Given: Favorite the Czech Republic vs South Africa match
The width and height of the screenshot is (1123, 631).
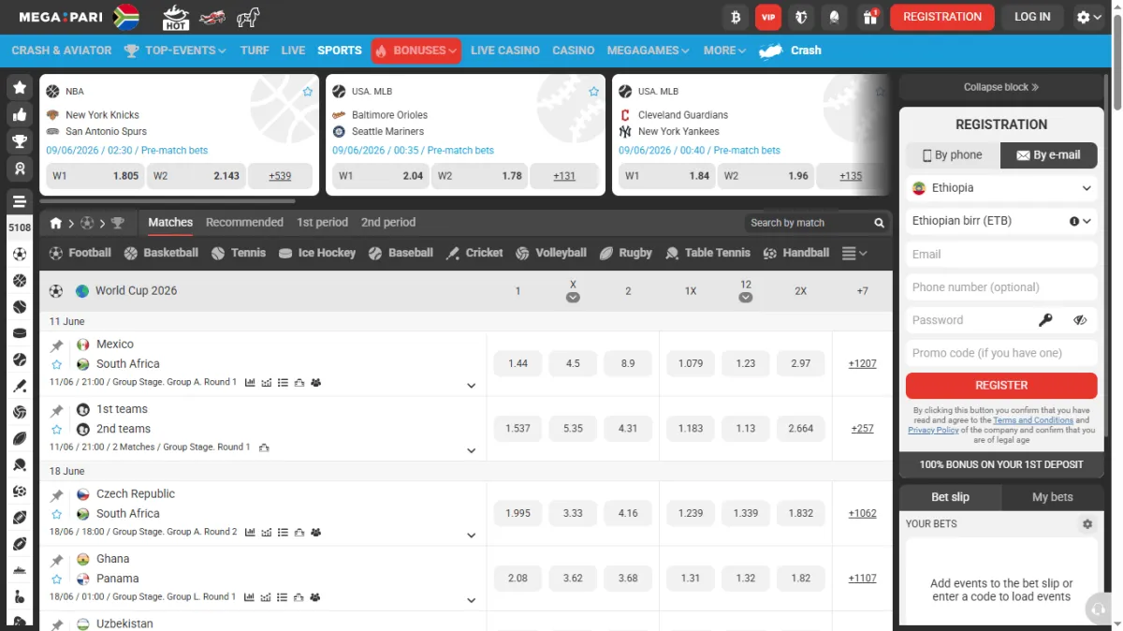Looking at the screenshot, I should click(57, 514).
